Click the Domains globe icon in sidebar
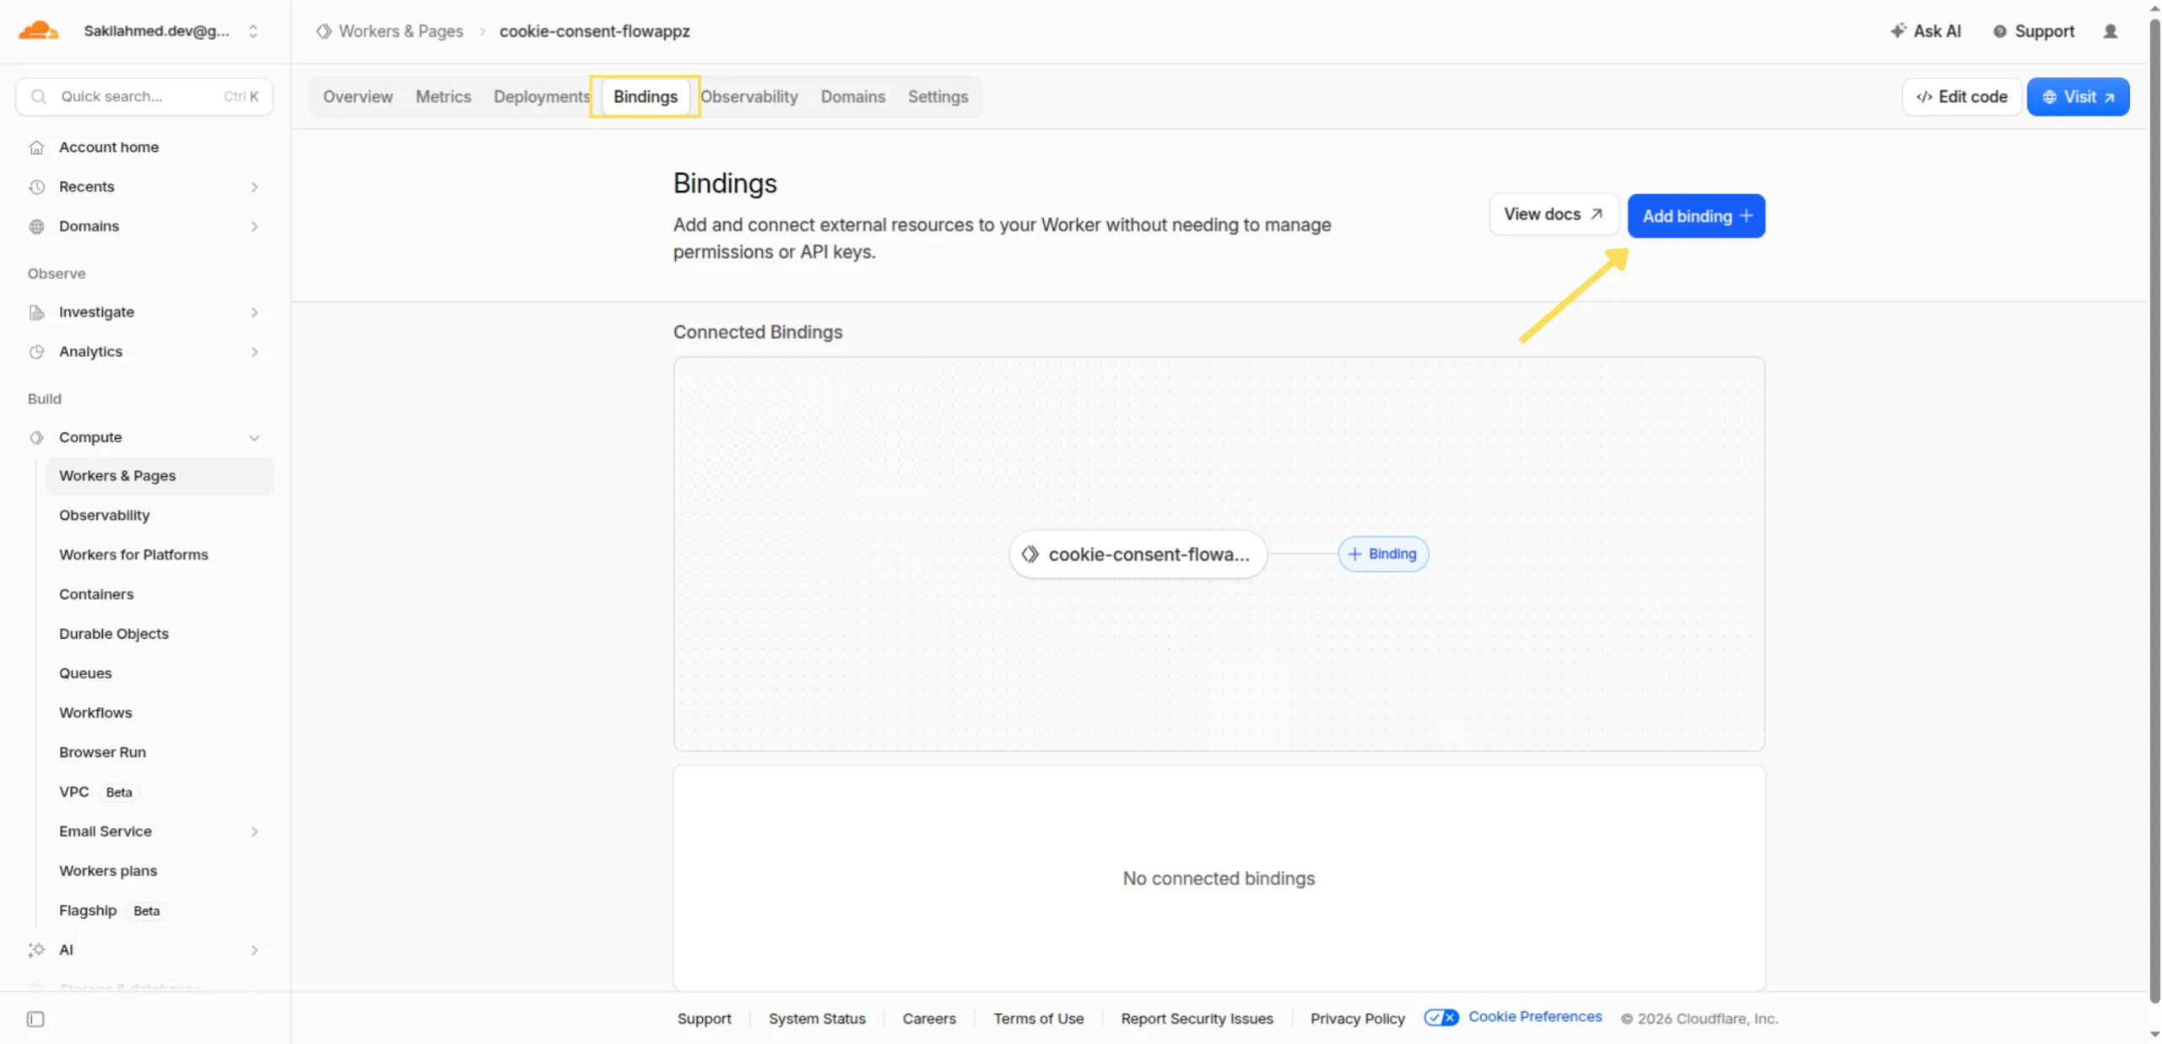Image resolution: width=2162 pixels, height=1044 pixels. [x=36, y=226]
